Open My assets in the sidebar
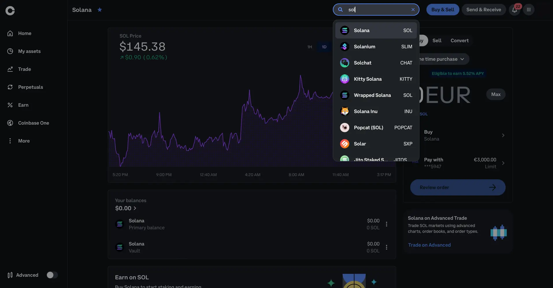553x288 pixels. coord(24,51)
